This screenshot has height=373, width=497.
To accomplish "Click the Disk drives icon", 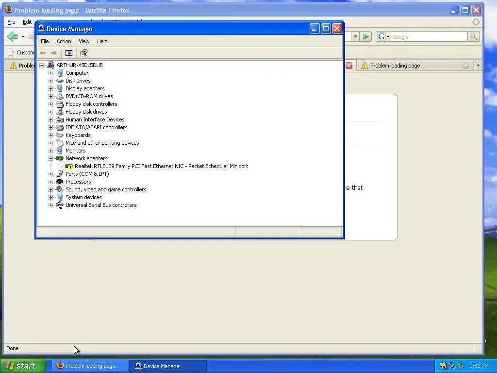I will point(60,81).
